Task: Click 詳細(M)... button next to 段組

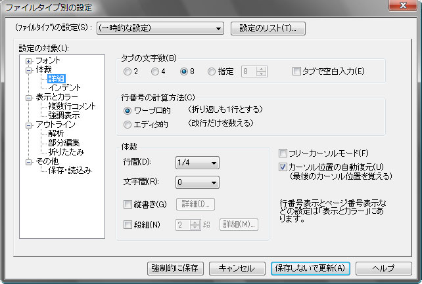Action: point(239,224)
